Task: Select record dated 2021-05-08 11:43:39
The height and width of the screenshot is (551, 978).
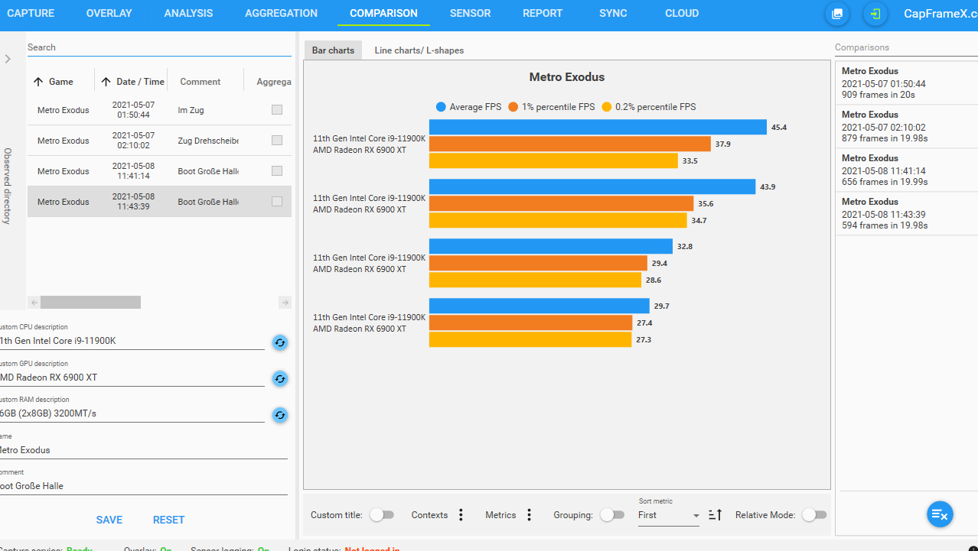Action: (x=159, y=202)
